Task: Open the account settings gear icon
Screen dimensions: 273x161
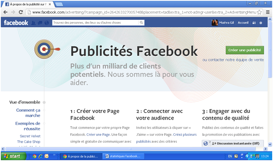Action: coord(261,23)
